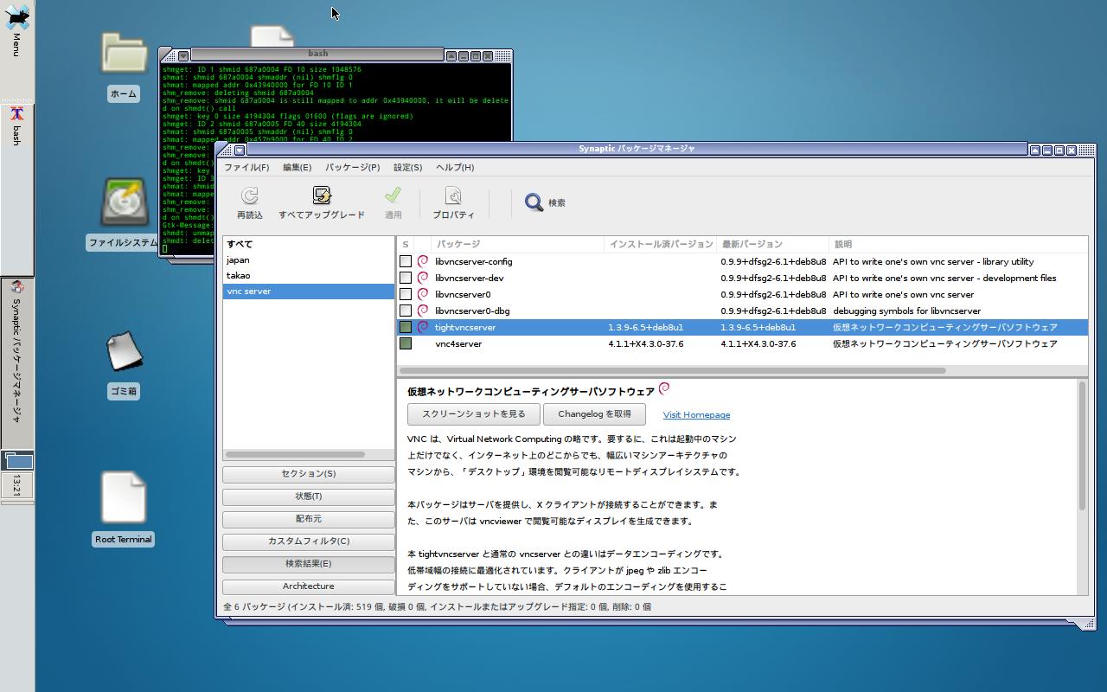Click the Visit Homepage link
1107x692 pixels.
696,415
